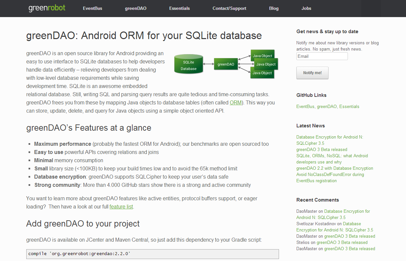Click the gradle compile code box
This screenshot has width=406, height=261.
[153, 254]
